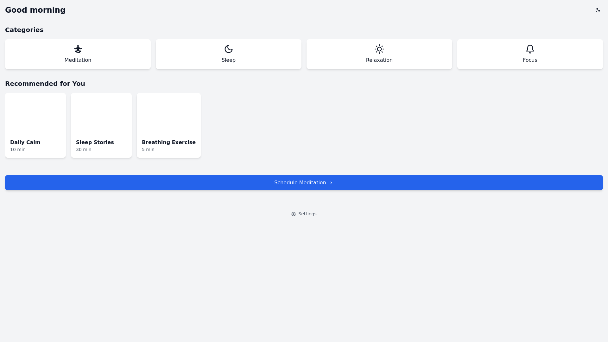Click the Breathing Exercise 5 min label
608x342 pixels.
click(148, 149)
